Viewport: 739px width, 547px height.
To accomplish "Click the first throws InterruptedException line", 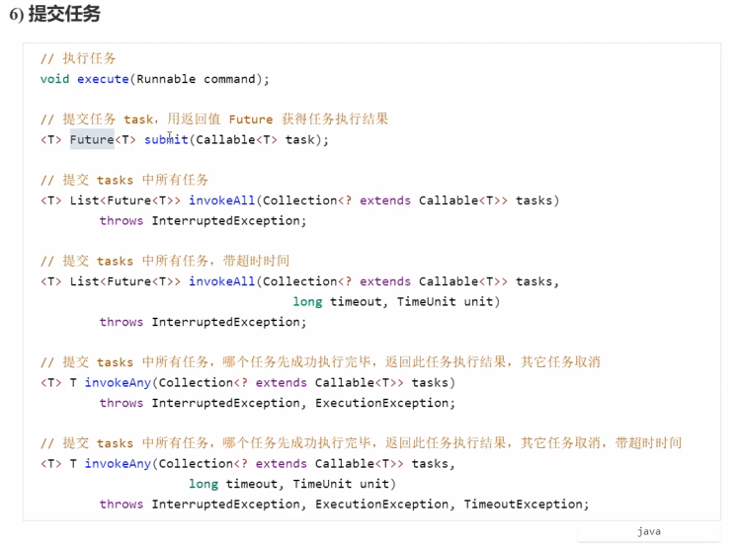I will click(x=203, y=221).
